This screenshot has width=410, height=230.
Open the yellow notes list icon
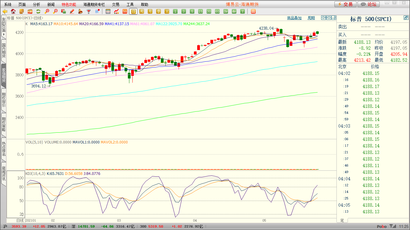tap(22, 11)
